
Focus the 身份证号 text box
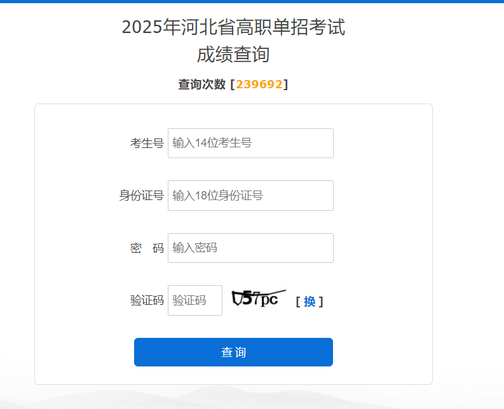click(x=250, y=196)
